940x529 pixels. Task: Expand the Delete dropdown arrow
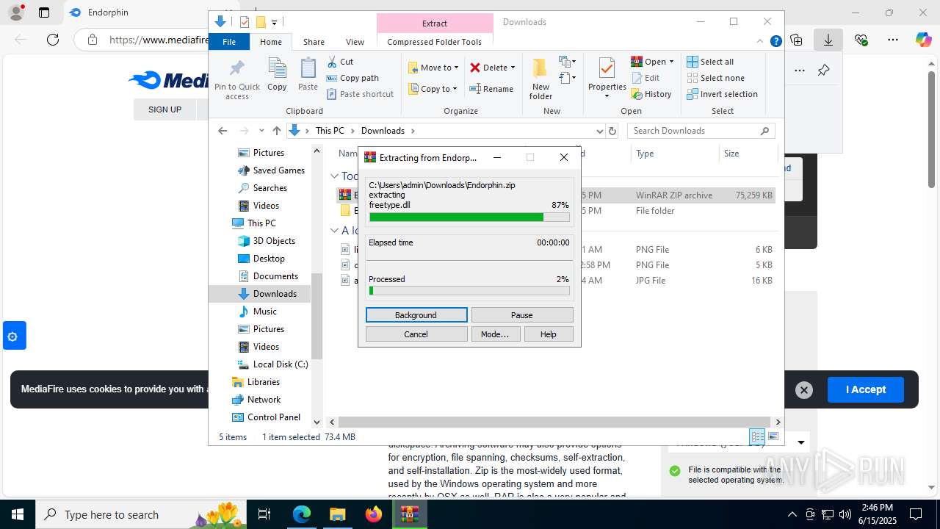point(513,68)
